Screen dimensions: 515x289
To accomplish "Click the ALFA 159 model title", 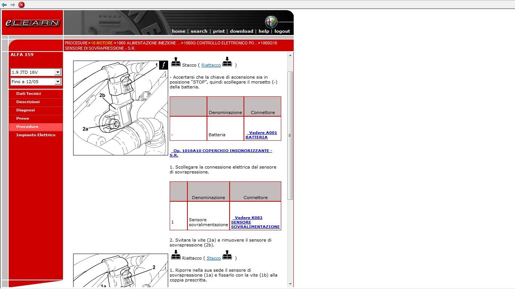I will point(22,55).
